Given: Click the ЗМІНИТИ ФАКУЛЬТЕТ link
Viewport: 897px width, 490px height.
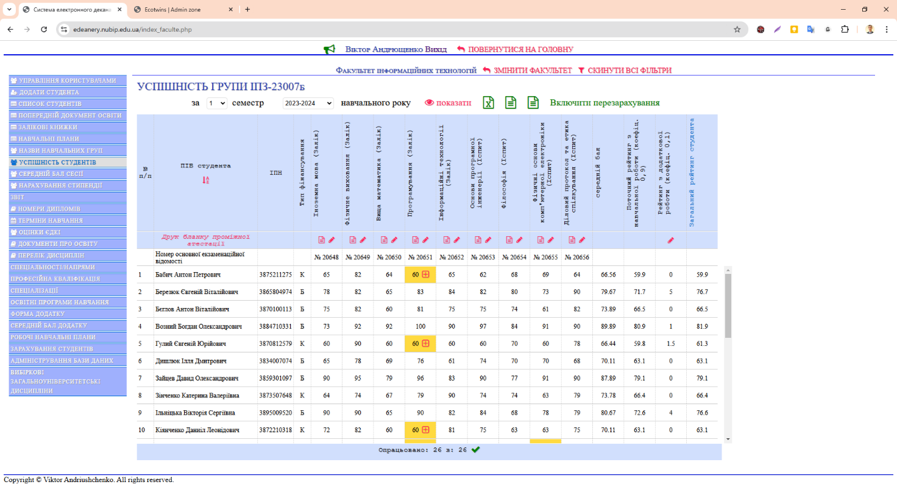Looking at the screenshot, I should 527,71.
